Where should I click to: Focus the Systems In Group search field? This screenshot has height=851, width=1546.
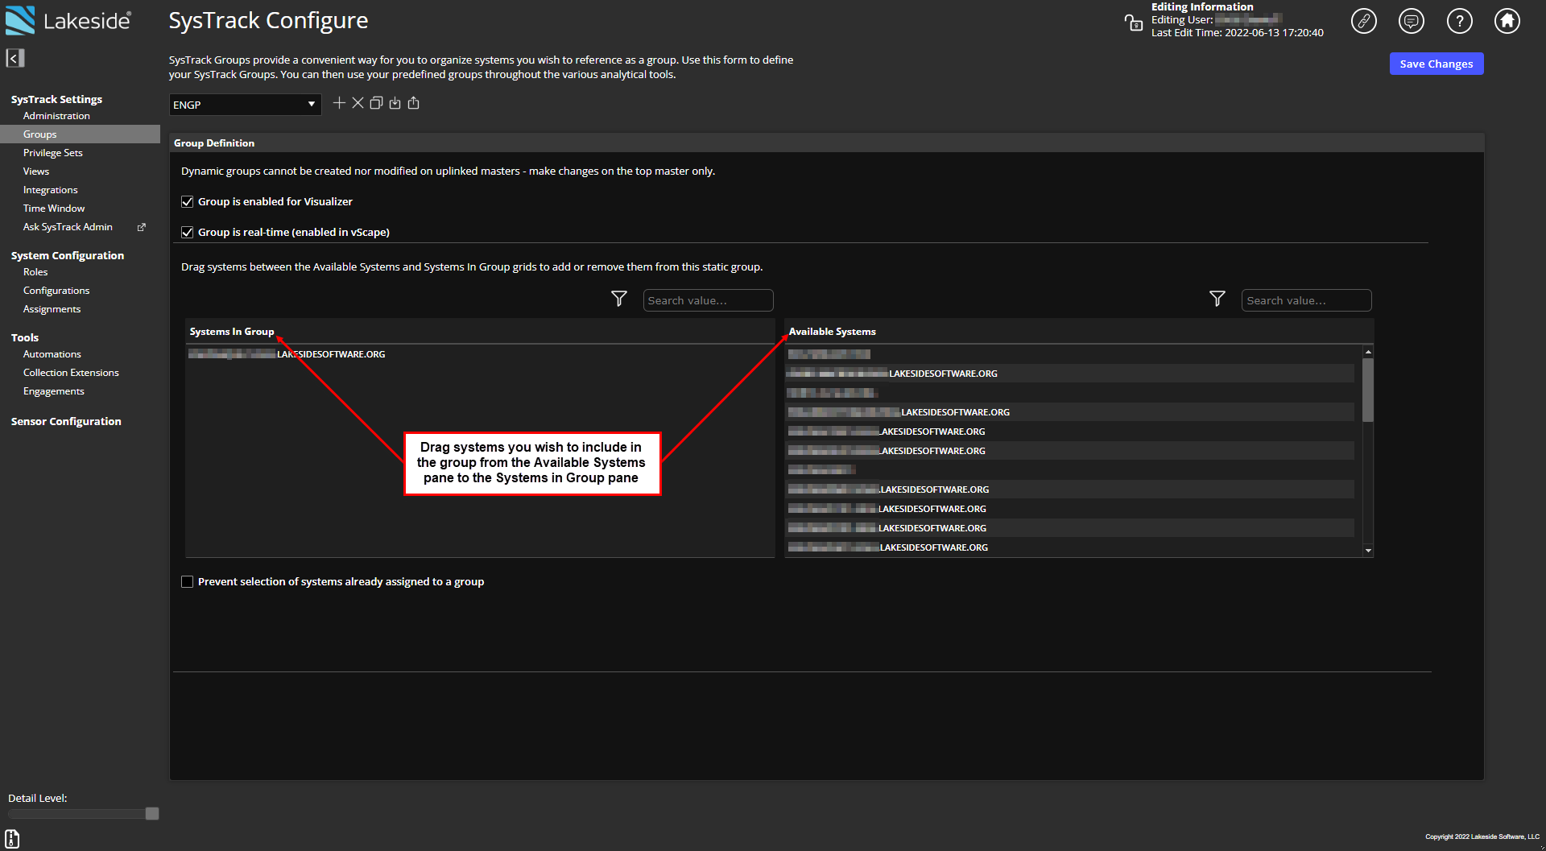click(709, 300)
